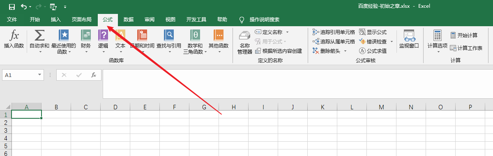The image size is (493, 156).
Task: Click the formula bar input area
Action: click(x=297, y=84)
